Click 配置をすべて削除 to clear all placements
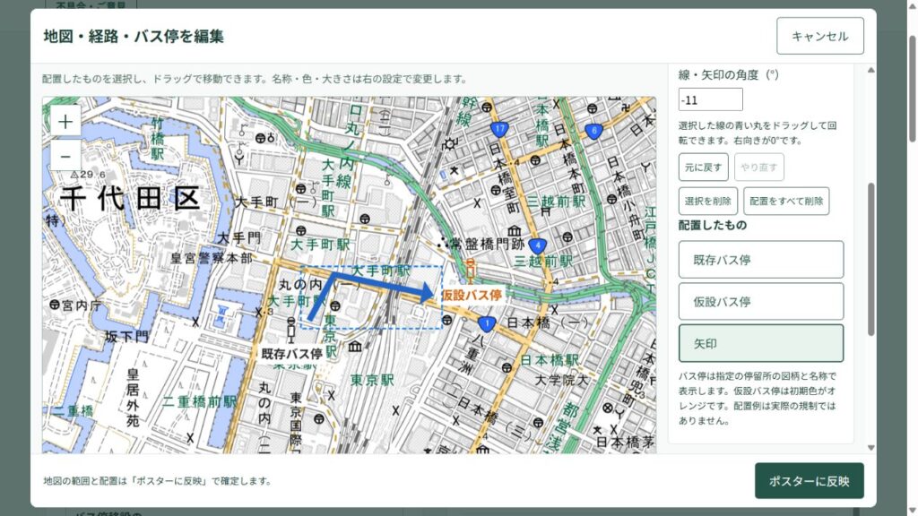 (x=786, y=202)
